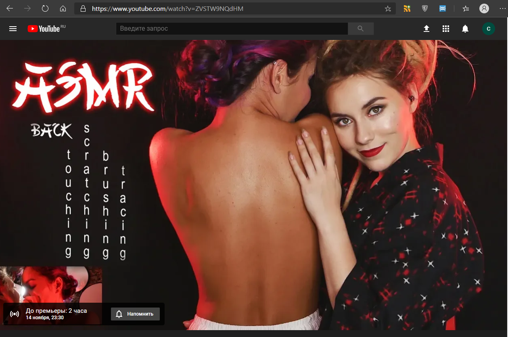The width and height of the screenshot is (508, 337).
Task: Open browser settings and more menu
Action: [x=502, y=8]
